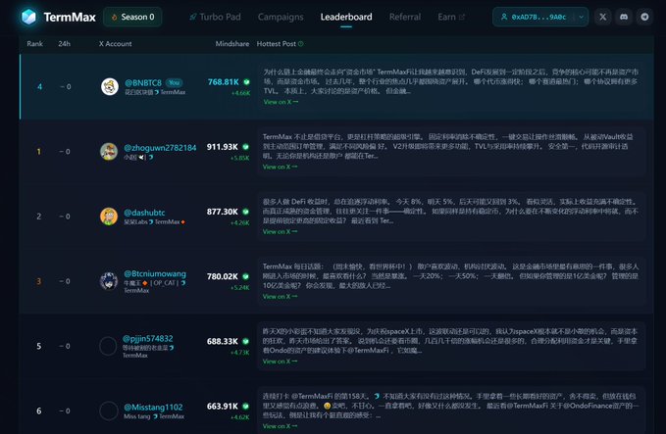Image resolution: width=666 pixels, height=434 pixels.
Task: Open @Btcniumowang profile link
Action: click(x=155, y=273)
